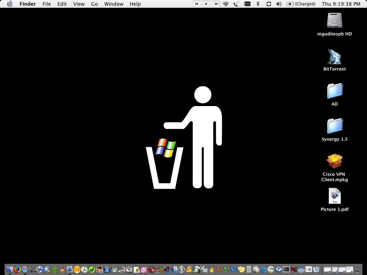
Task: Open the Bluetooth status menu
Action: click(258, 4)
